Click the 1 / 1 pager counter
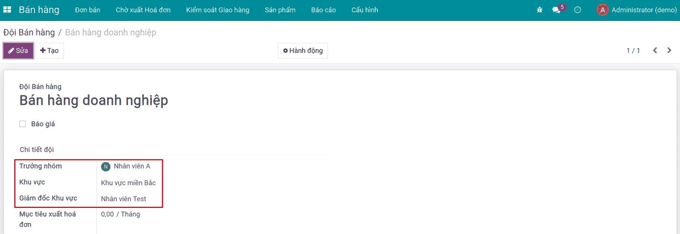 coord(633,50)
